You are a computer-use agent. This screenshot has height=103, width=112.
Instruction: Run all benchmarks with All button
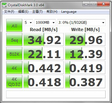click(x=14, y=25)
